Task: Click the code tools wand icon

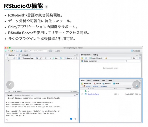Action: (41, 58)
